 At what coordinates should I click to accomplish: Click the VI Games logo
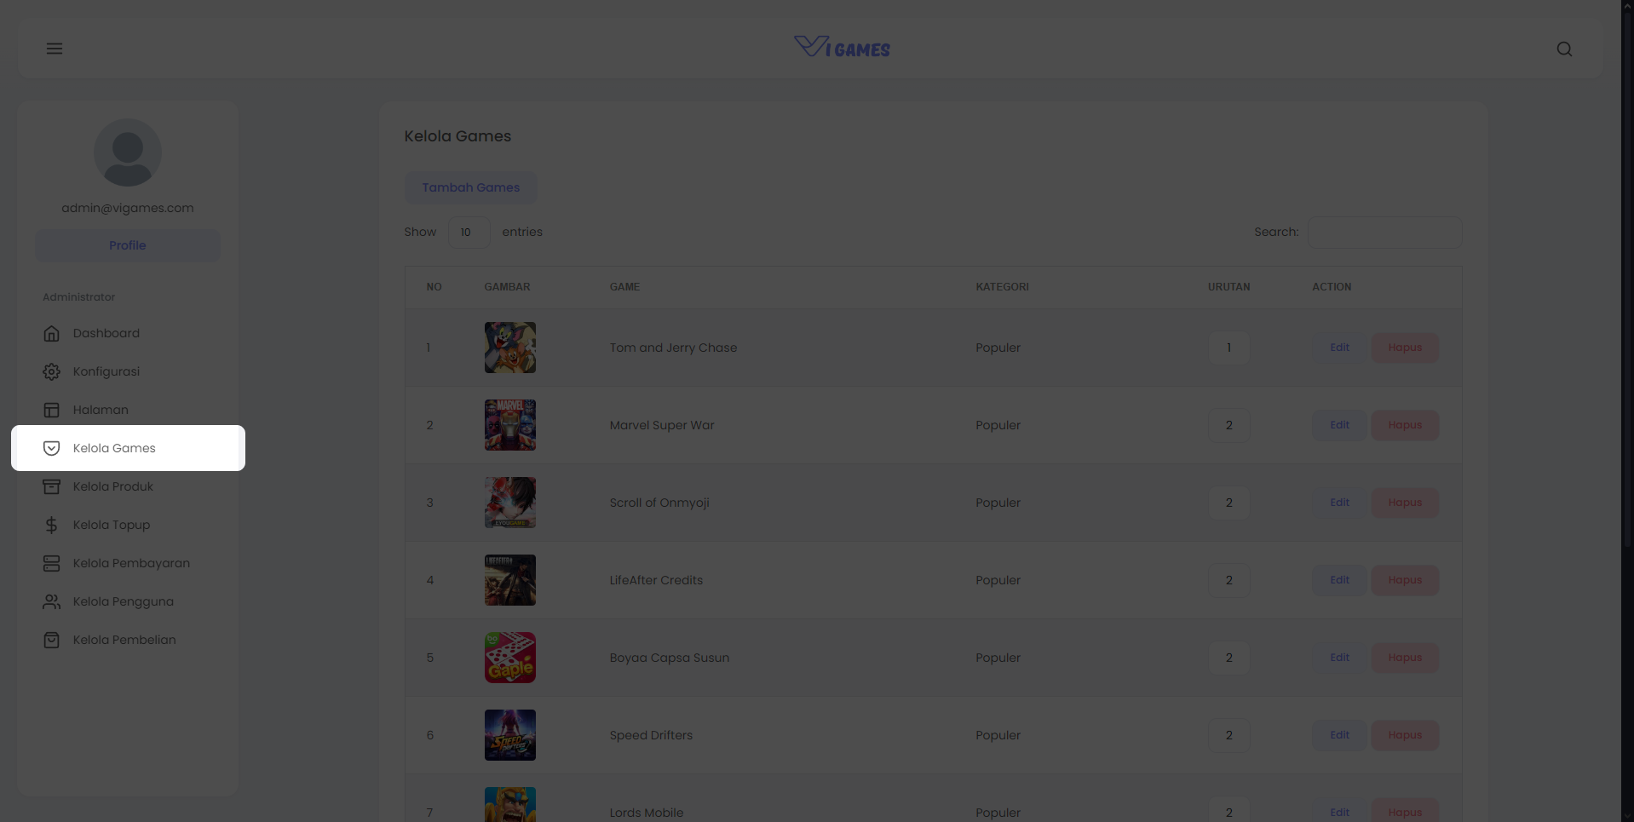[x=842, y=47]
